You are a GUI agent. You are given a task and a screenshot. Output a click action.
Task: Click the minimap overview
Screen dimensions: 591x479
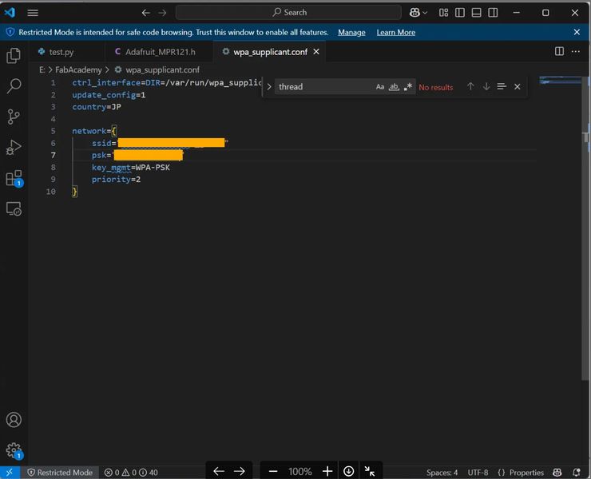coord(561,81)
